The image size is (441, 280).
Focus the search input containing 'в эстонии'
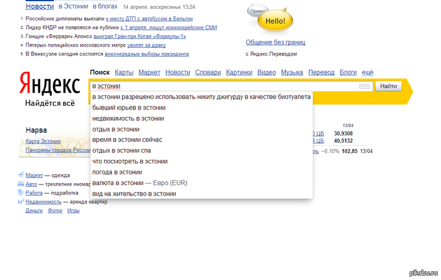coord(231,86)
